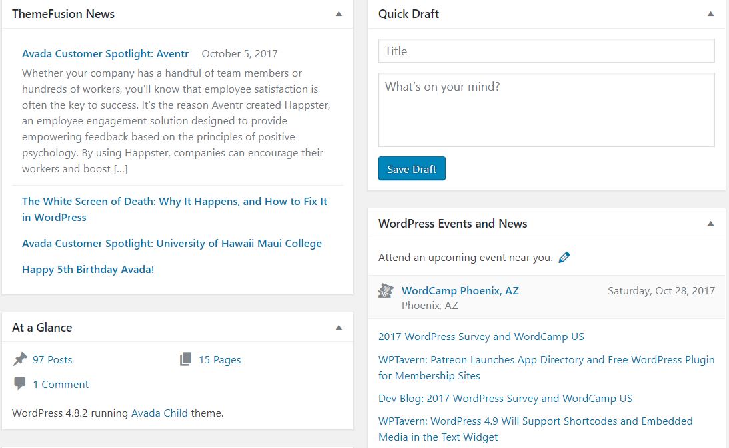
Task: Collapse the WordPress Events and News panel
Action: click(x=710, y=223)
